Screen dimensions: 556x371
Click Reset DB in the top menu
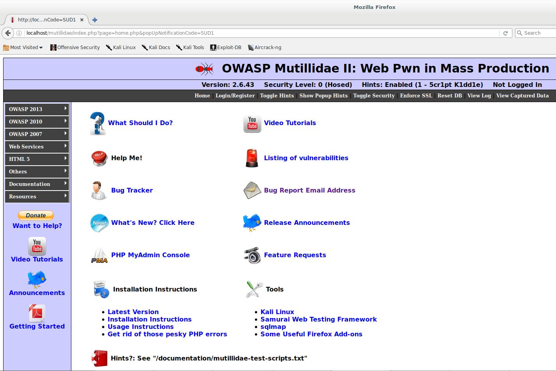pos(450,96)
